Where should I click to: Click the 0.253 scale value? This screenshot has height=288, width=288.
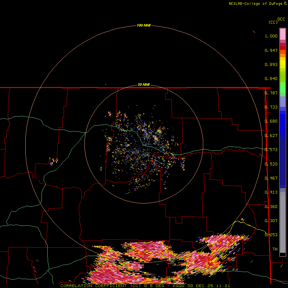271,235
